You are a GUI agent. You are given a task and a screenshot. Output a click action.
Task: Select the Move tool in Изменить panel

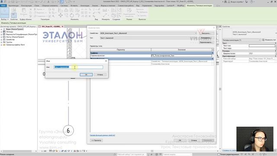click(x=61, y=16)
